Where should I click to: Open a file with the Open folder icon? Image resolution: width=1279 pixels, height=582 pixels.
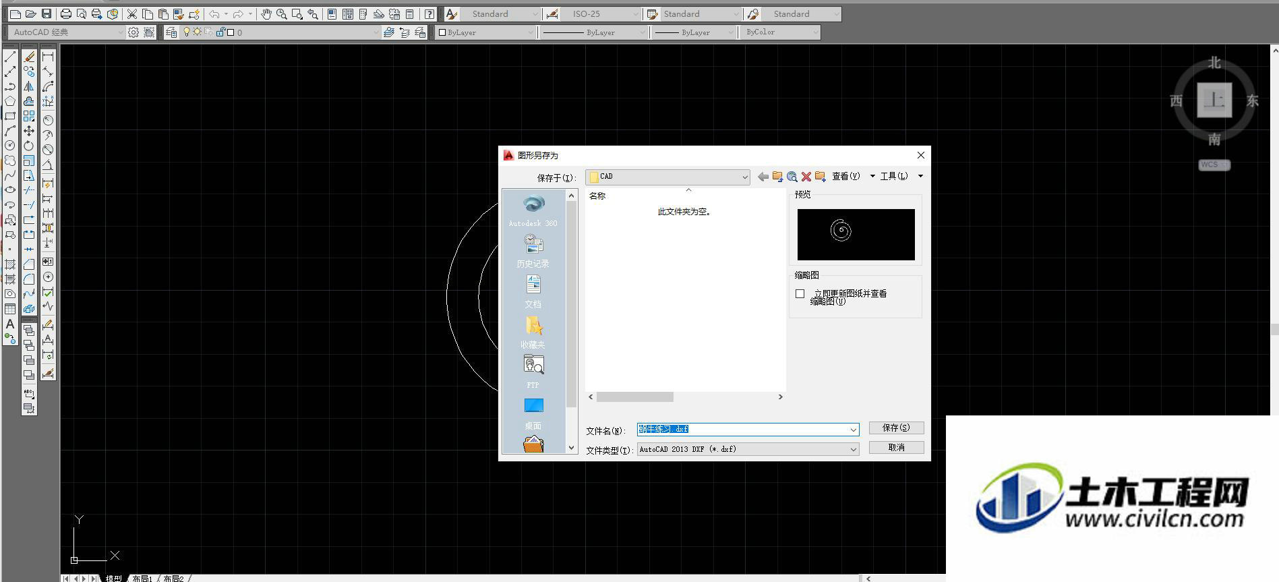tap(31, 13)
